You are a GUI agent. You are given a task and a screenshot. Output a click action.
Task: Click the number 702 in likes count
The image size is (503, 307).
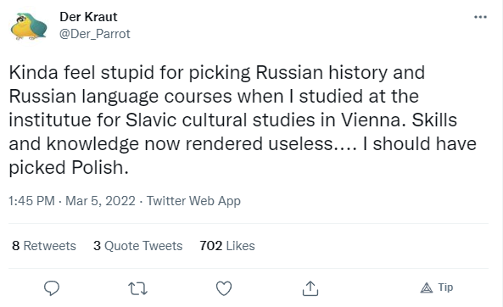click(210, 246)
